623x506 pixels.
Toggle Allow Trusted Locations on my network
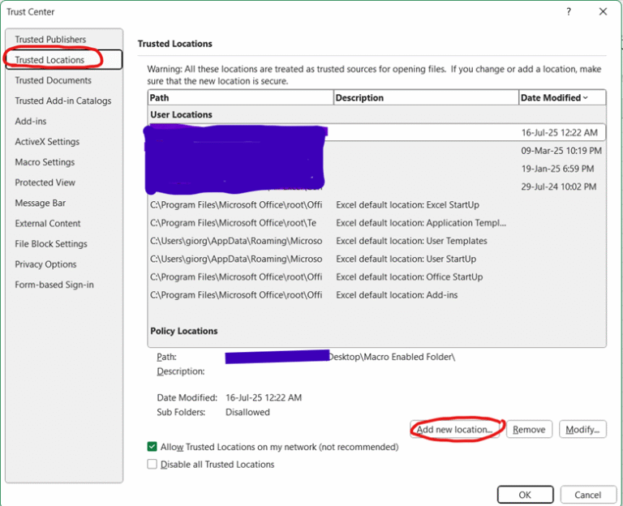coord(152,447)
